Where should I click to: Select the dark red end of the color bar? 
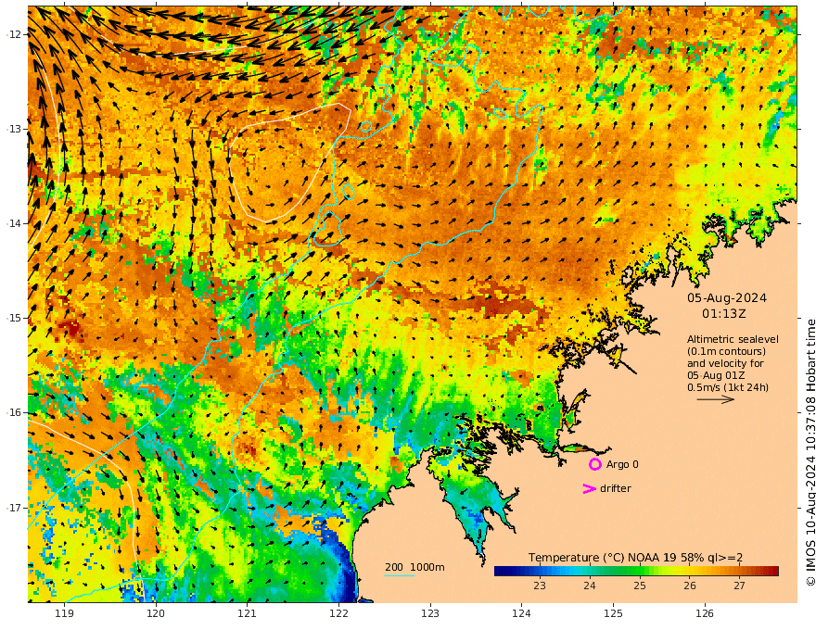(774, 571)
